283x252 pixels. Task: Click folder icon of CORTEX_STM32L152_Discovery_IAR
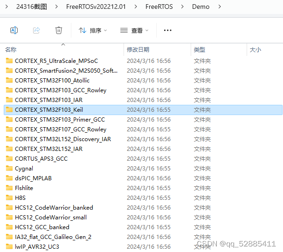click(x=9, y=139)
